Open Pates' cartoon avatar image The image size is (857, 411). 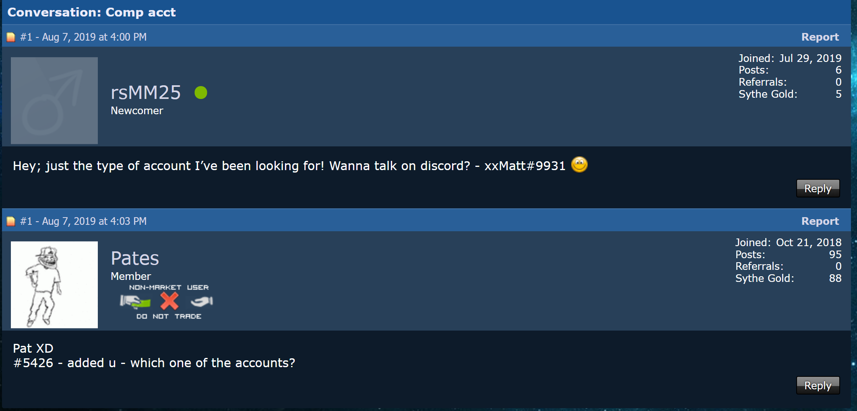(x=54, y=285)
